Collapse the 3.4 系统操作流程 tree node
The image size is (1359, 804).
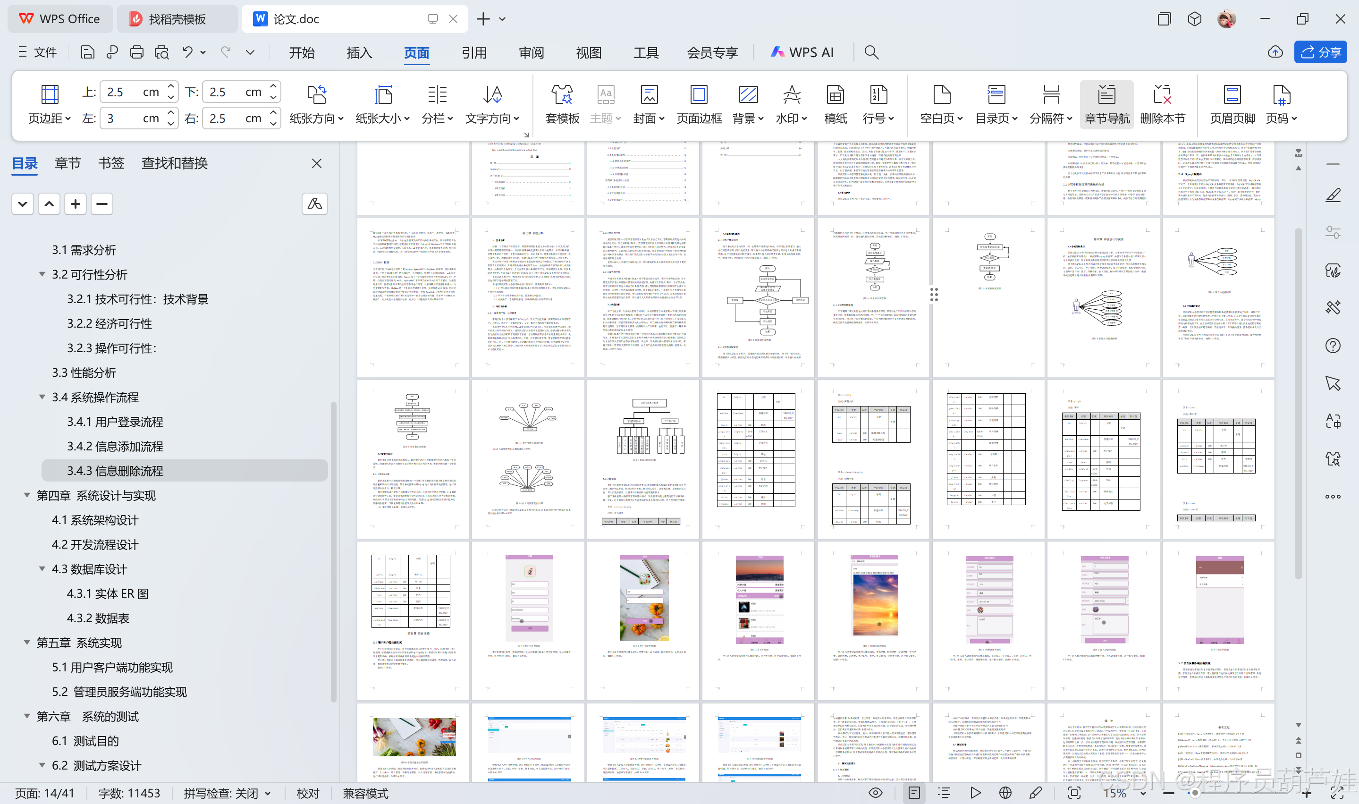42,397
